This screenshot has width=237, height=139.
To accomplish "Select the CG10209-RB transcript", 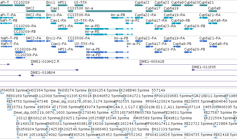I will coord(19,34).
